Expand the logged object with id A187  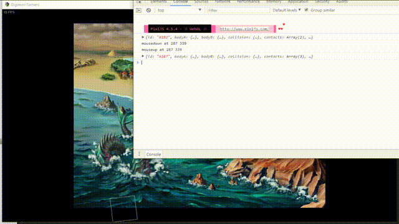(143, 57)
